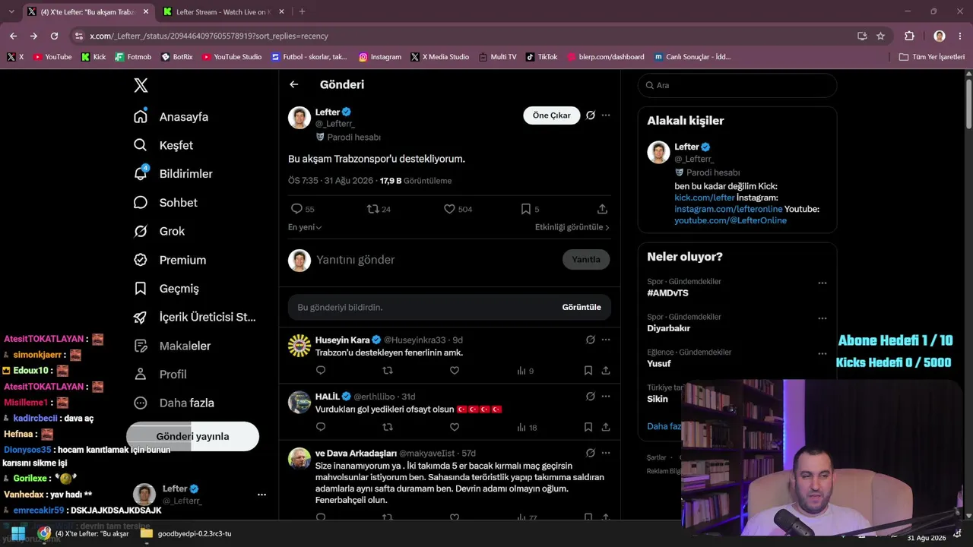Click the share icon on Lefter's post
The width and height of the screenshot is (973, 547).
(602, 209)
